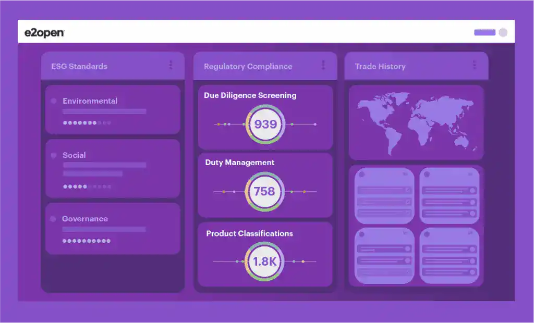This screenshot has height=323, width=534.
Task: Click the bar under Governance heading
Action: click(x=104, y=229)
